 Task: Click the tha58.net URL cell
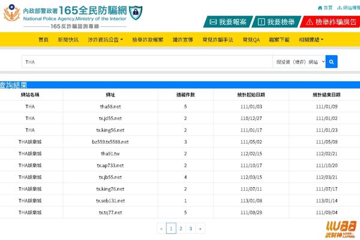point(110,107)
